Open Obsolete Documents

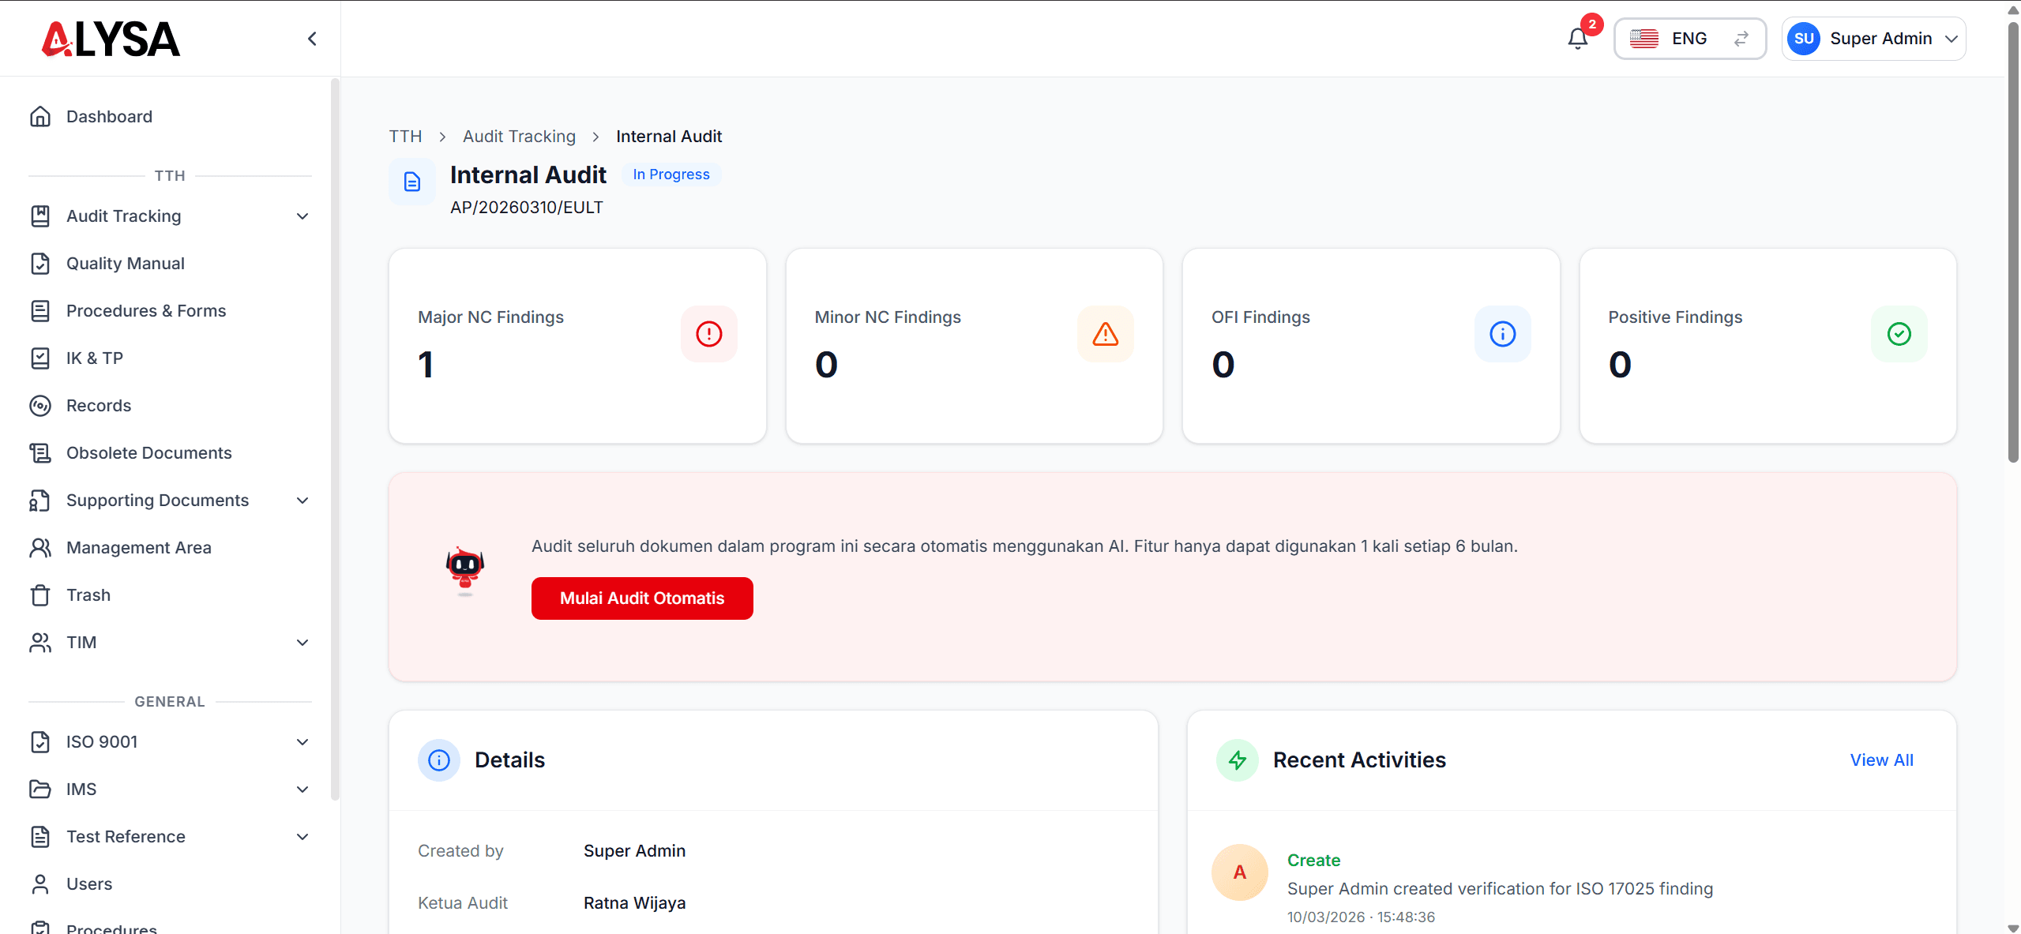[x=148, y=452]
